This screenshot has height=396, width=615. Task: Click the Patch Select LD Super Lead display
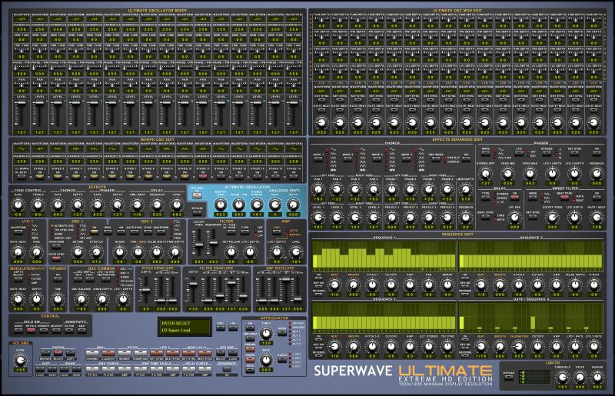click(185, 327)
